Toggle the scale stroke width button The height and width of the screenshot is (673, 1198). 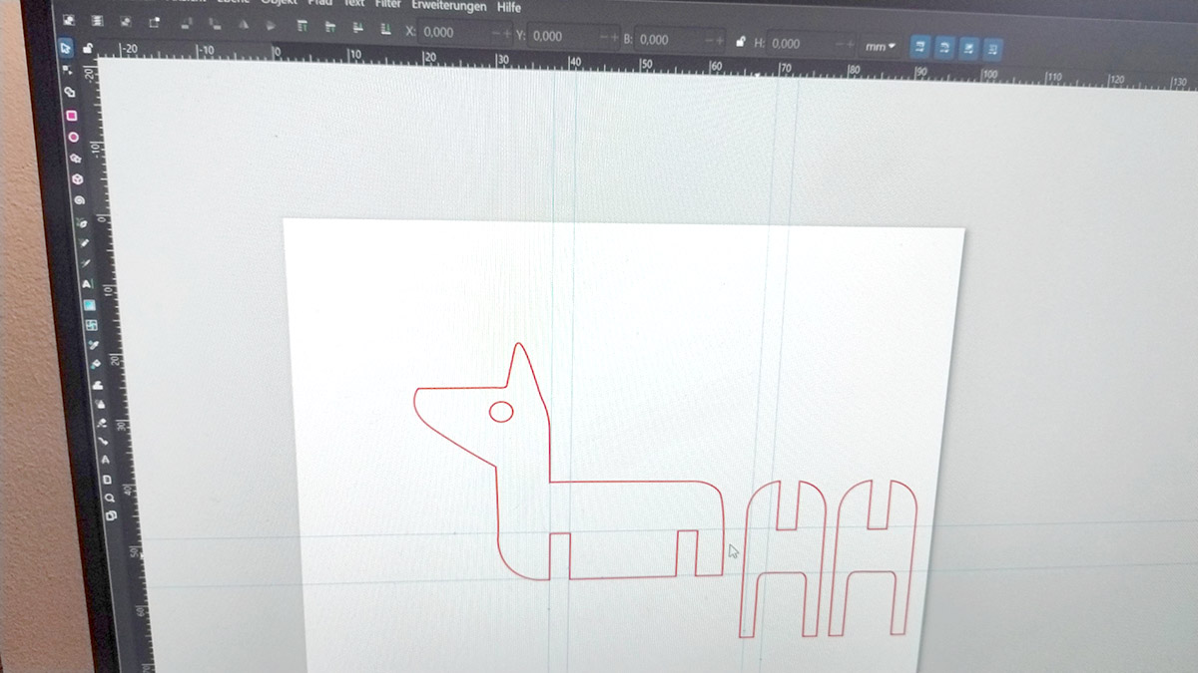[x=919, y=46]
